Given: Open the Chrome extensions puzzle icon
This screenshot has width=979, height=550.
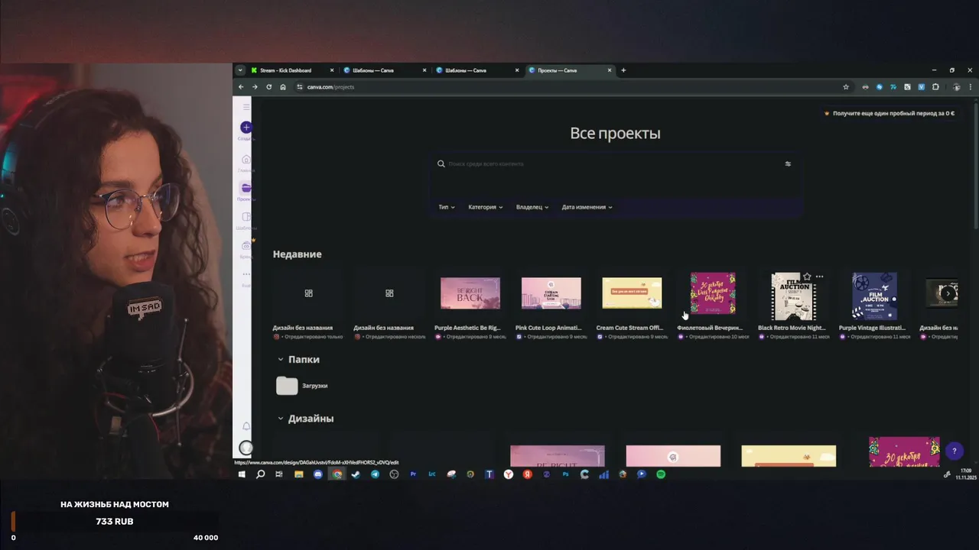Looking at the screenshot, I should pos(935,87).
